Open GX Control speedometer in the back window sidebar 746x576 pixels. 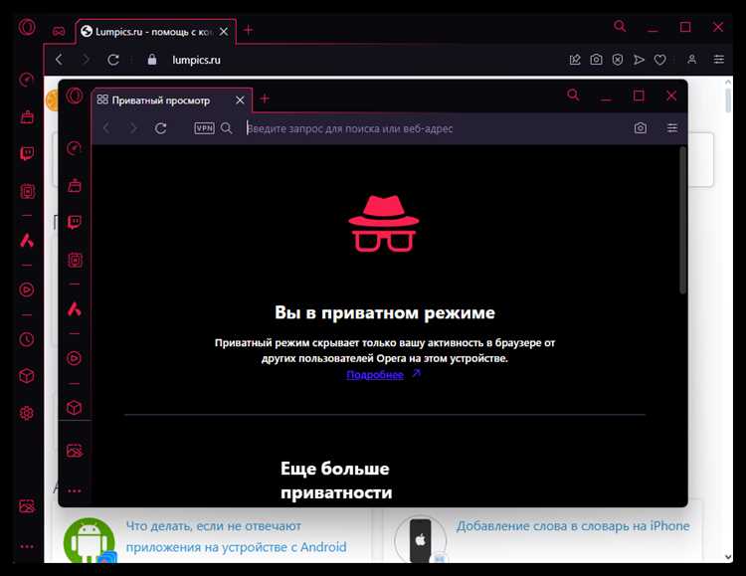(27, 80)
